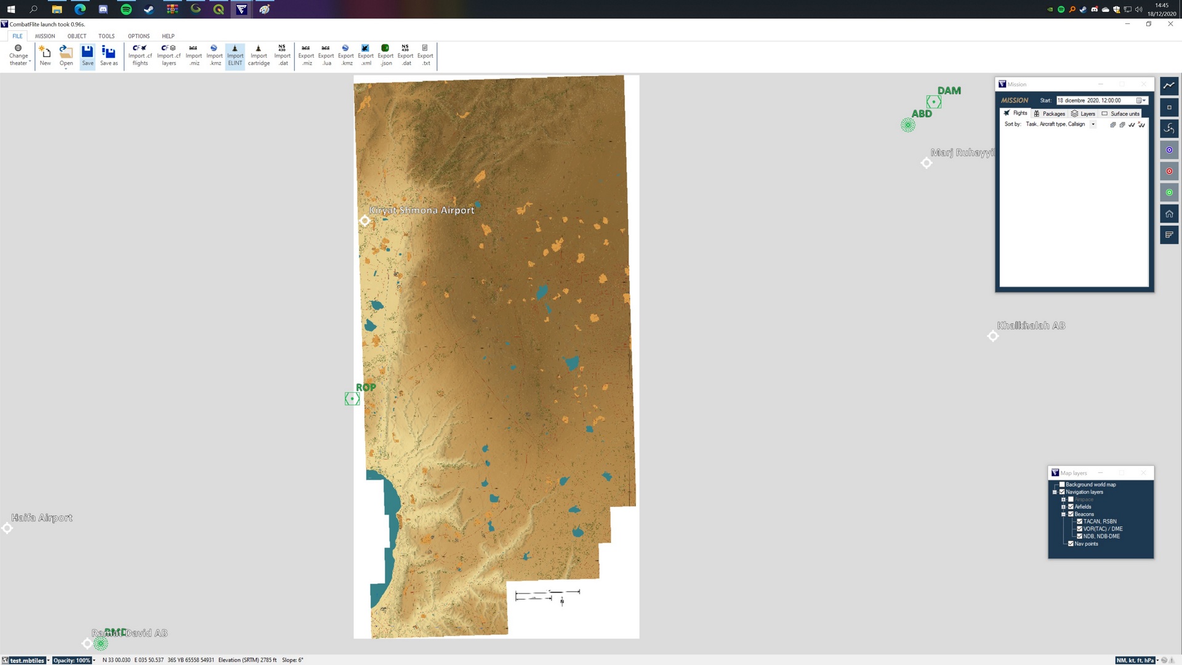Uncheck the TACAN, RSBN layer
The width and height of the screenshot is (1182, 665).
[1079, 522]
